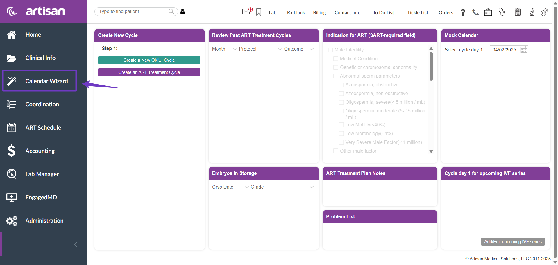Click the Home house icon
This screenshot has height=265, width=558.
(x=12, y=35)
